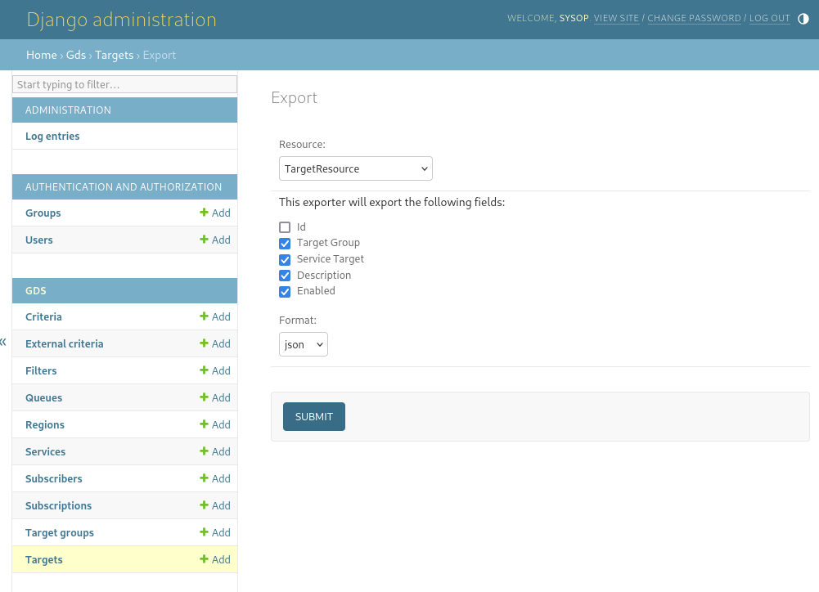The height and width of the screenshot is (592, 819).
Task: Toggle the light/dark theme icon
Action: tap(803, 19)
